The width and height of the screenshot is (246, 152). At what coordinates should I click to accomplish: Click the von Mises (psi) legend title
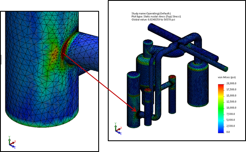[227, 77]
